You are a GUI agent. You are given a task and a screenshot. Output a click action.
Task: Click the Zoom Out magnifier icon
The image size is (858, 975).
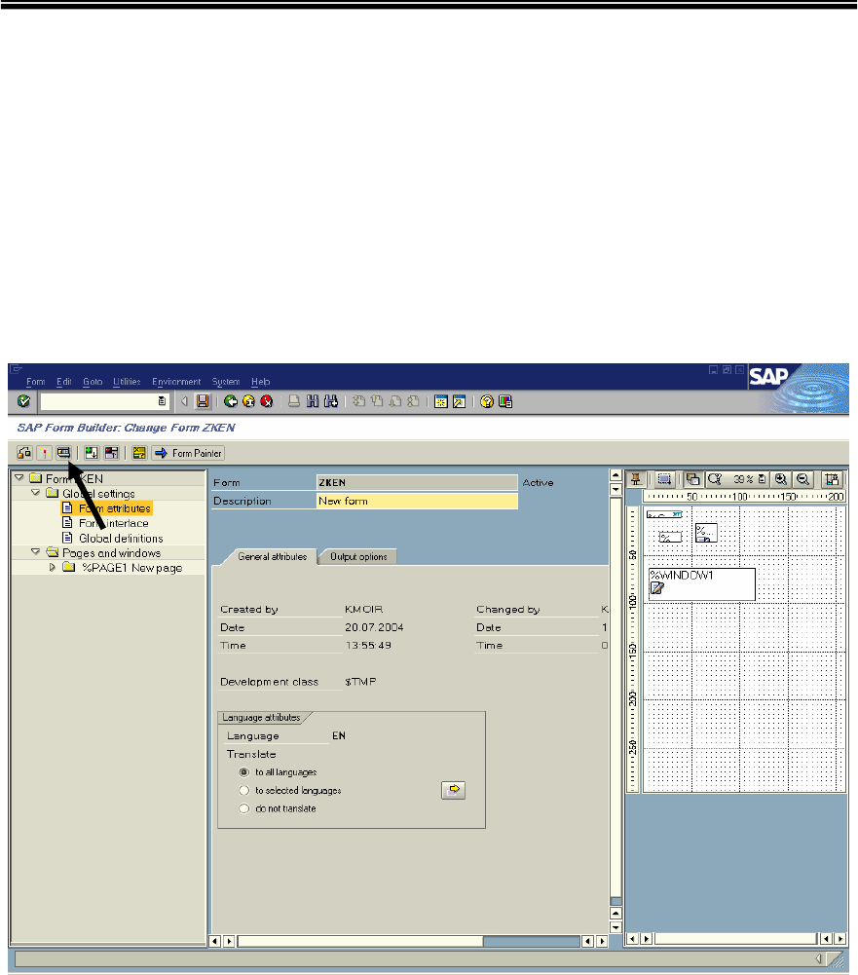(x=802, y=479)
